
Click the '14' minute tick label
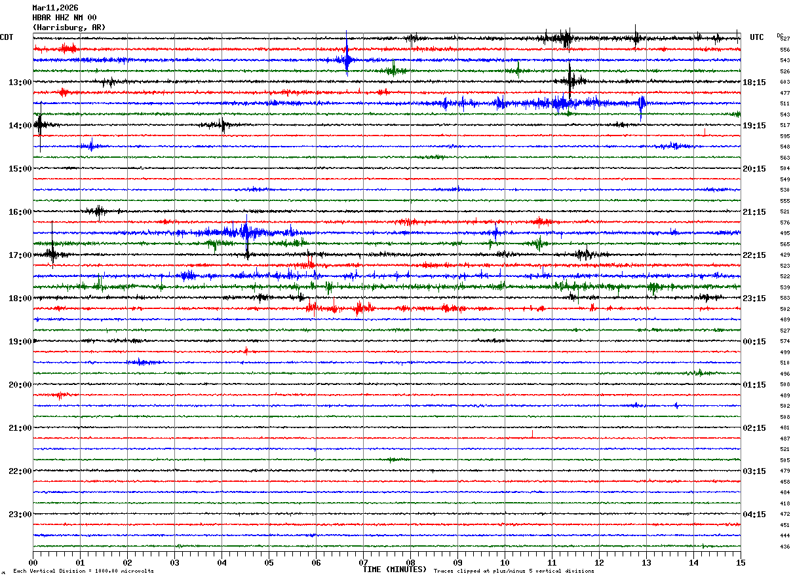coord(693,563)
